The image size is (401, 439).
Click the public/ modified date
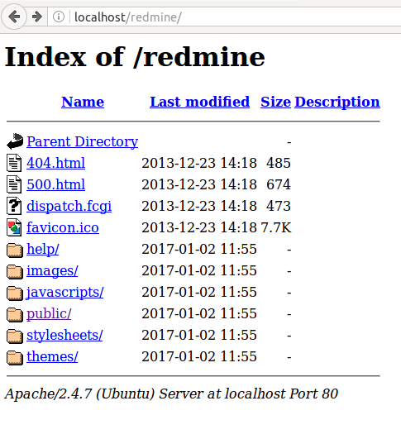pos(199,314)
